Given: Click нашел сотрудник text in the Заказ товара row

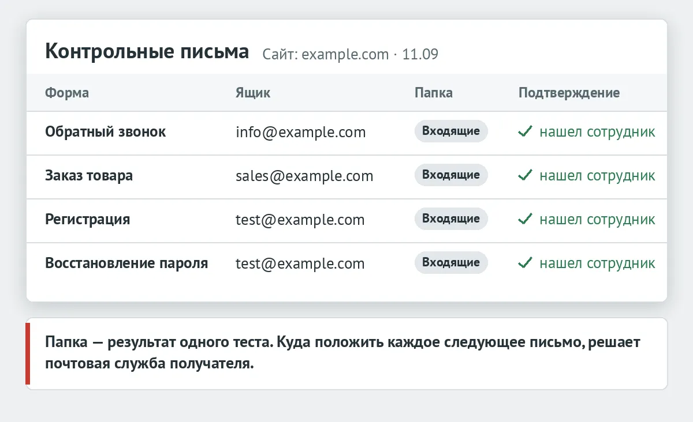Looking at the screenshot, I should pyautogui.click(x=598, y=176).
